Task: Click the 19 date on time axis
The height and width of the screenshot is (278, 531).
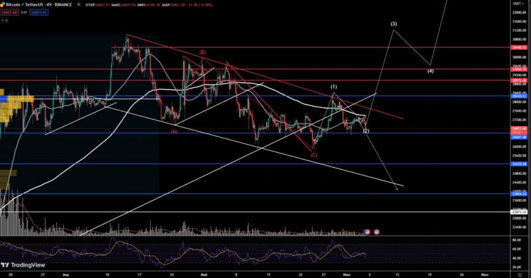Action: point(430,274)
